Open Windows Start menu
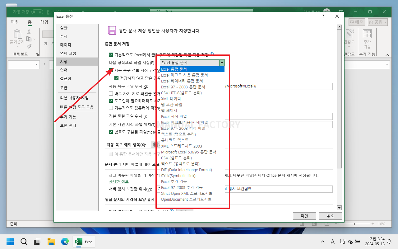398x249 pixels. pos(10,242)
